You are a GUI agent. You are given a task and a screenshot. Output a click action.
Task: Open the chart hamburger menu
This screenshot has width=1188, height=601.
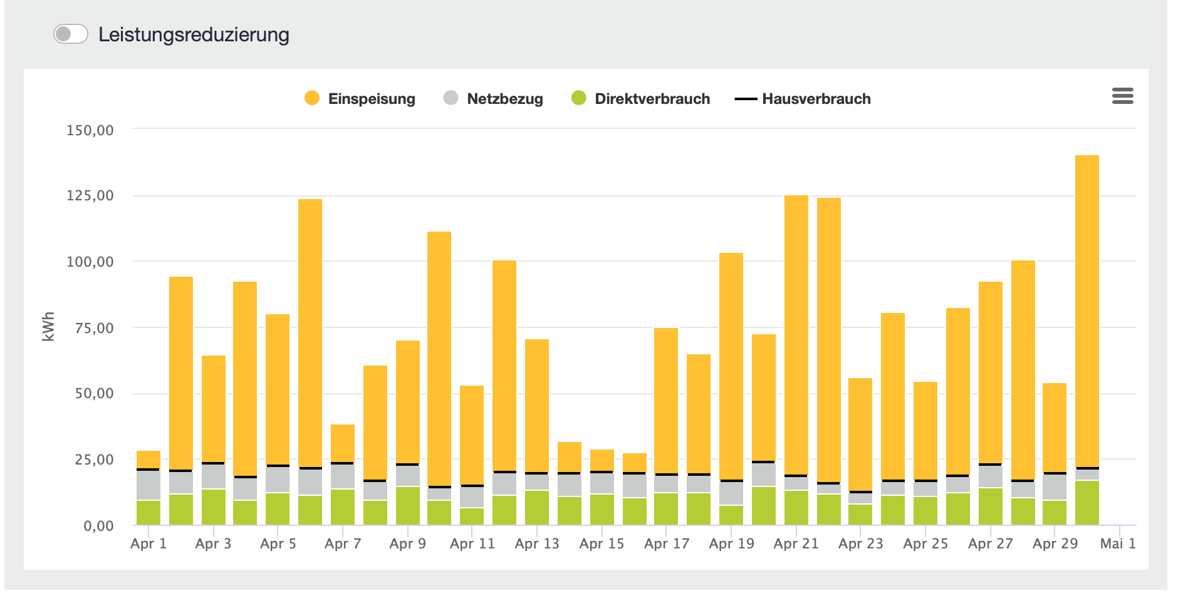1122,96
